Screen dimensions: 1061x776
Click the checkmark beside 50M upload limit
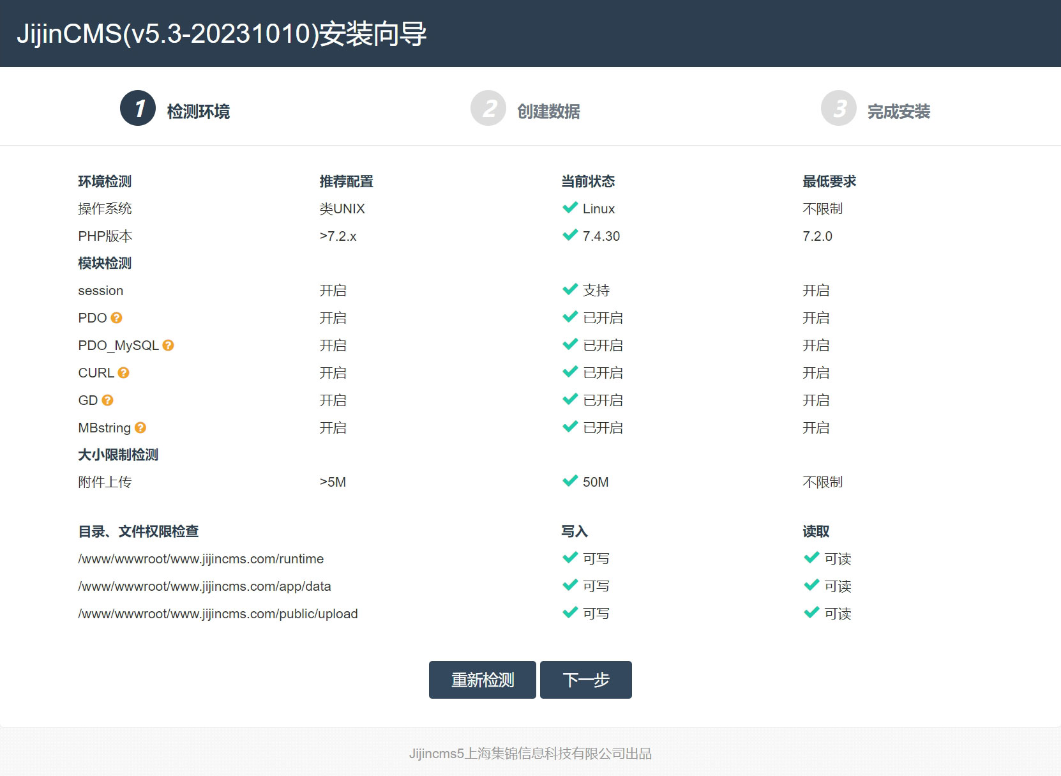(570, 481)
